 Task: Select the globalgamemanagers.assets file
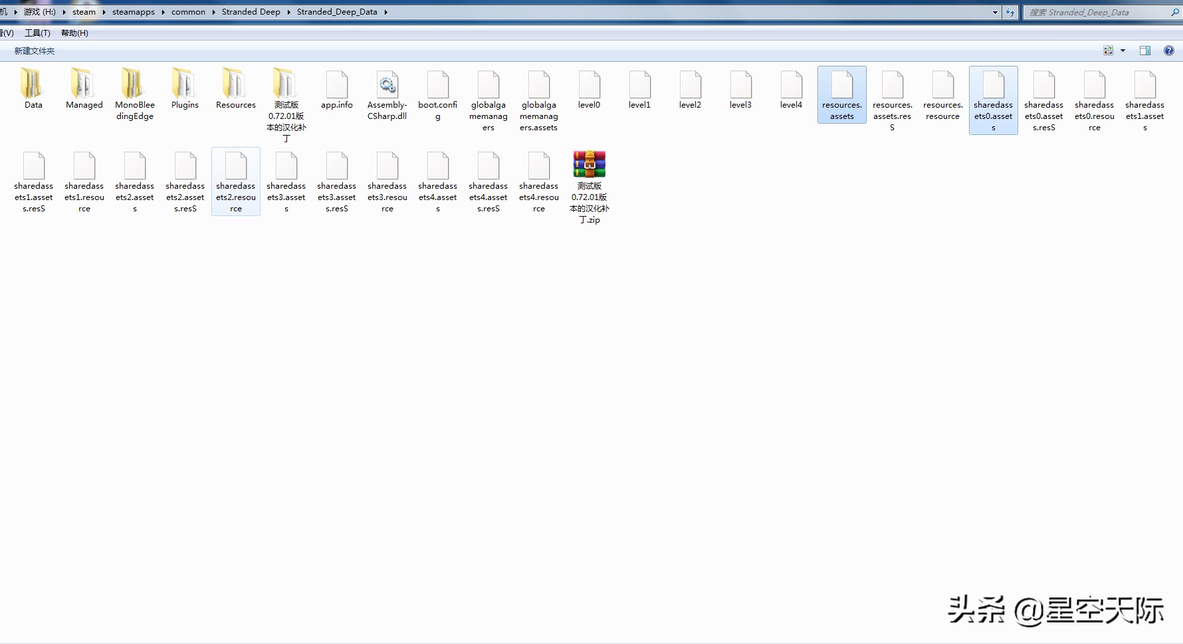point(539,100)
